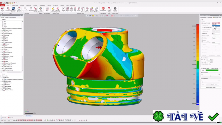Choose the Revolve modeling tool

tap(72, 9)
